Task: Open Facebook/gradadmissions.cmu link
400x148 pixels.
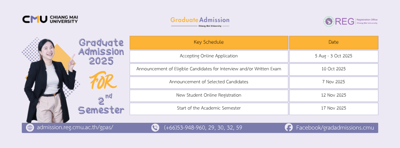Action: [x=335, y=128]
